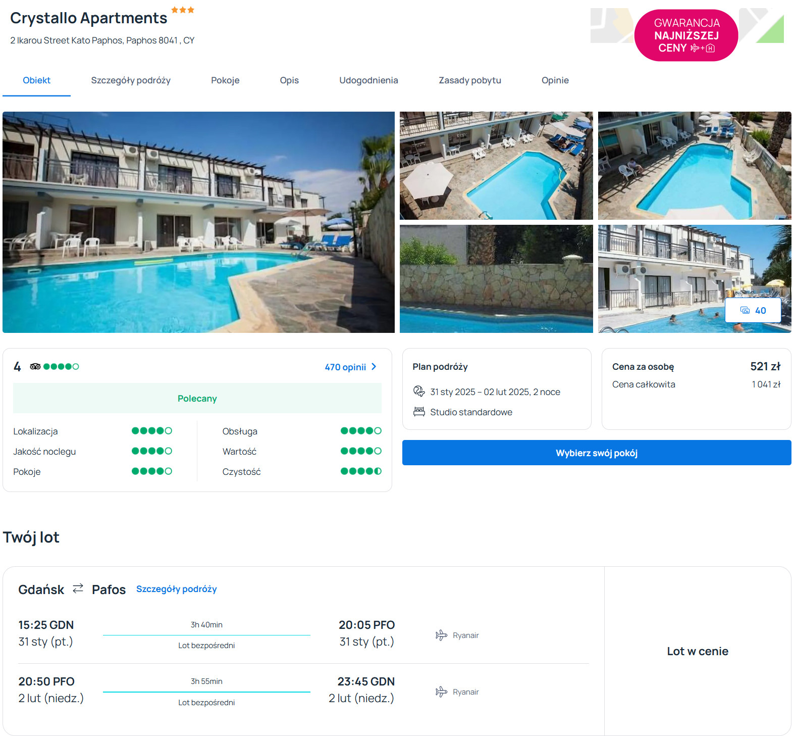
Task: Click the trip dates globe icon
Action: coord(419,391)
